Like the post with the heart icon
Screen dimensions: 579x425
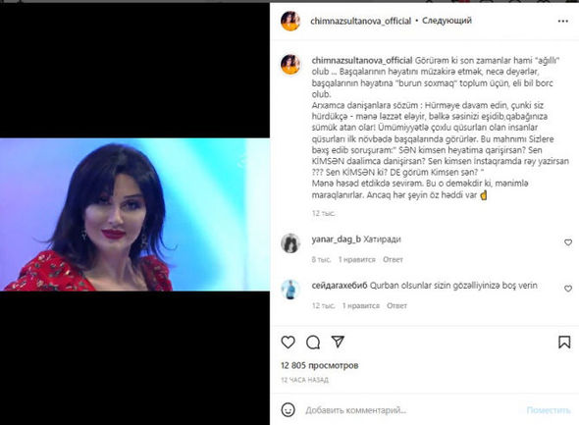pos(288,343)
